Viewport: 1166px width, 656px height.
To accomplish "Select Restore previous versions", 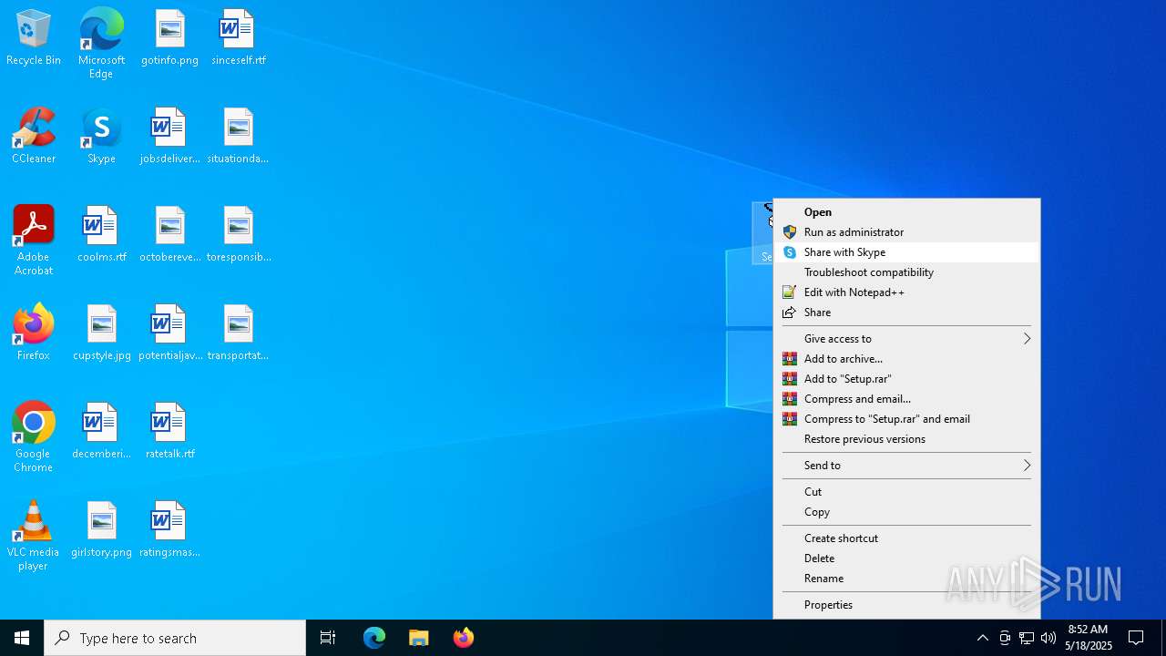I will point(906,439).
